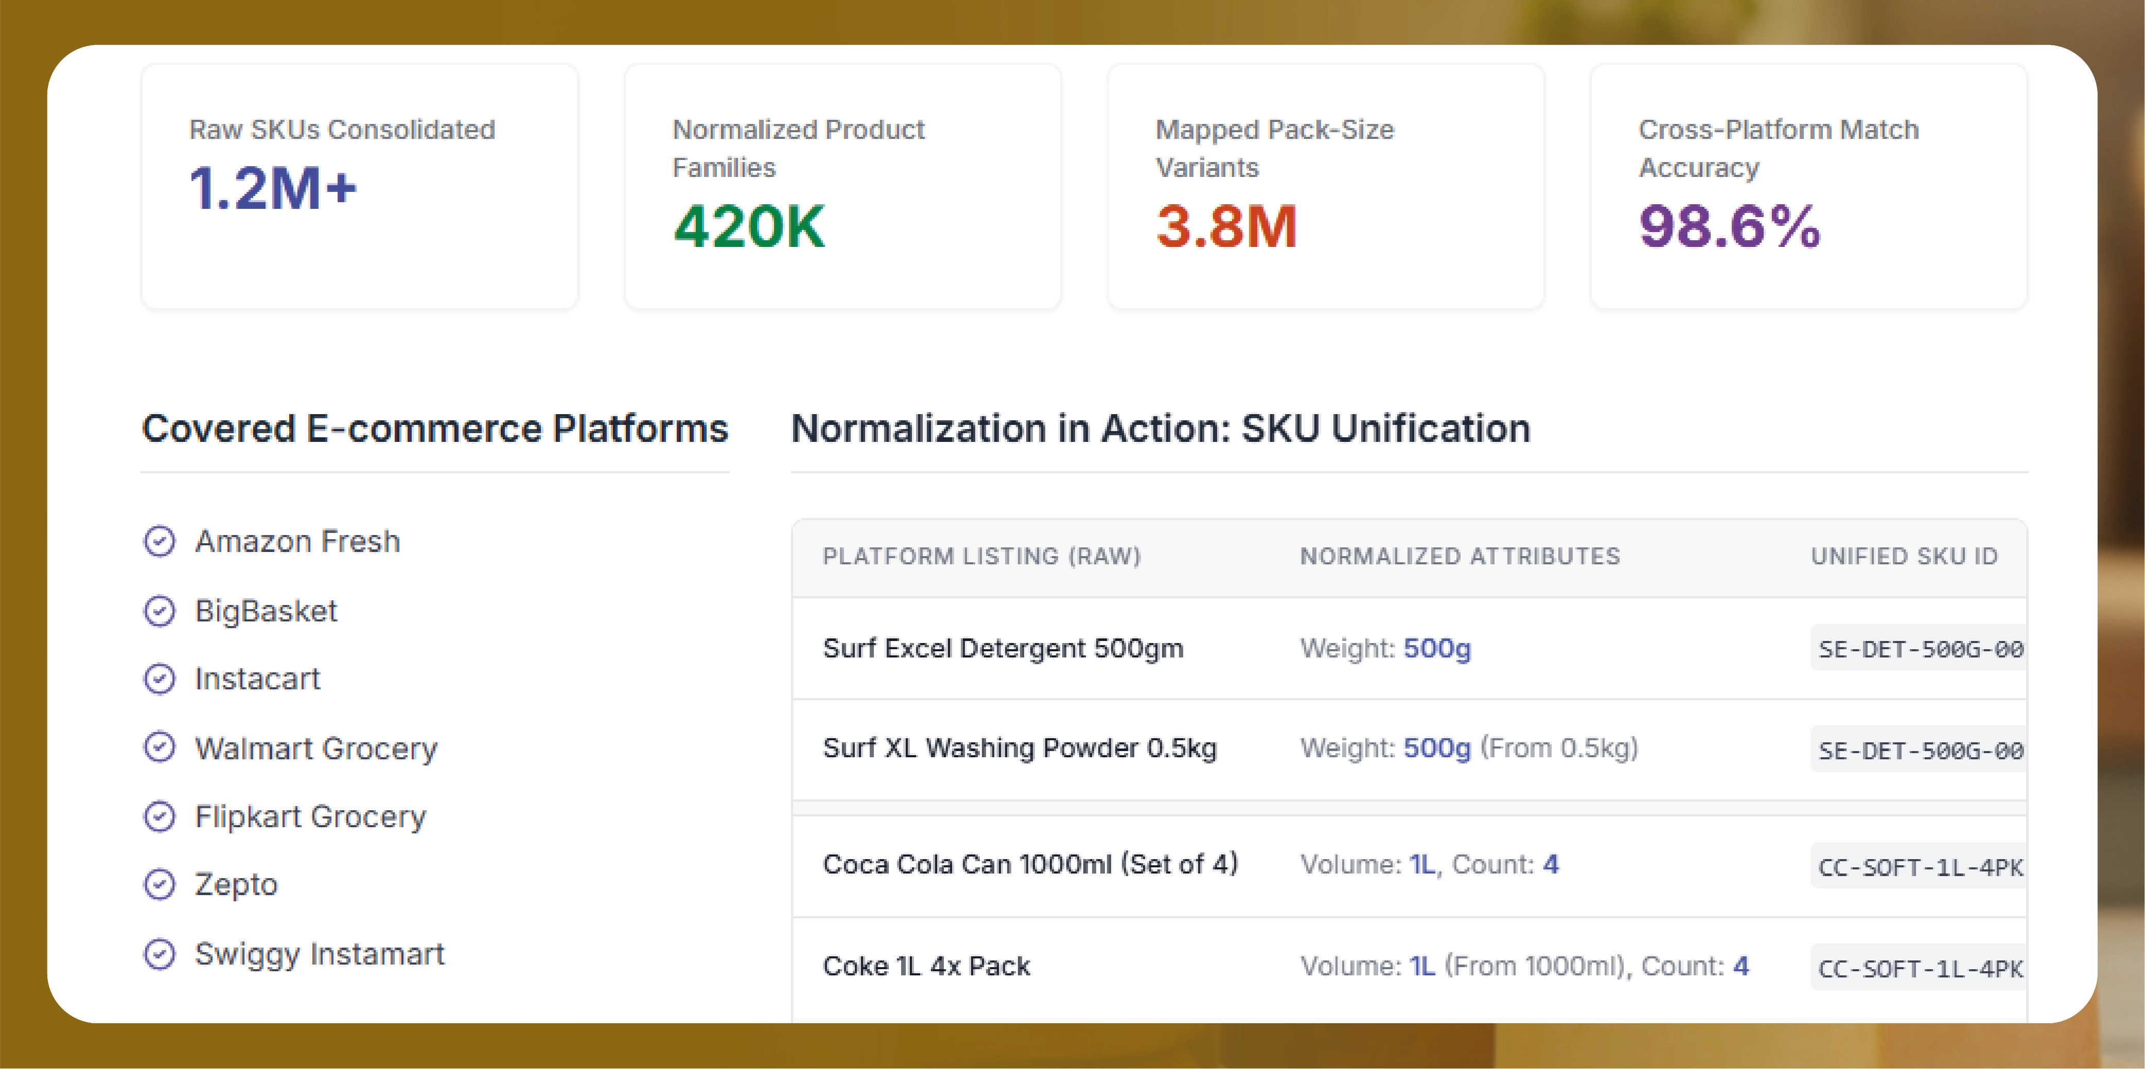Select the Normalized Product Families card
The image size is (2145, 1069).
click(842, 187)
